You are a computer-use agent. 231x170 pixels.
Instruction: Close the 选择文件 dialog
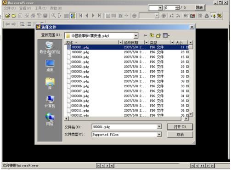pos(192,27)
